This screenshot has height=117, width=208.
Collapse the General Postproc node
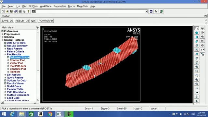click(2, 40)
